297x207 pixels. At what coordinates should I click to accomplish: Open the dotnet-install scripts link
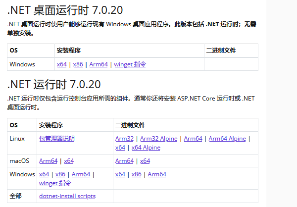[x=67, y=196]
